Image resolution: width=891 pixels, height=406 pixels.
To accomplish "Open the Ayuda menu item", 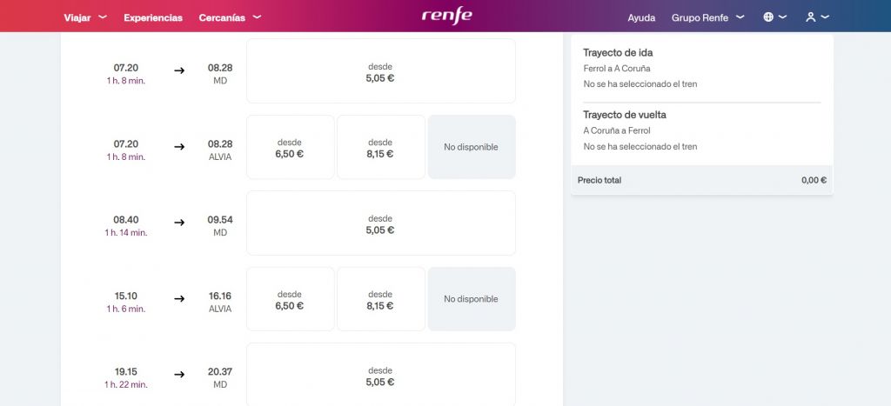I will point(641,17).
